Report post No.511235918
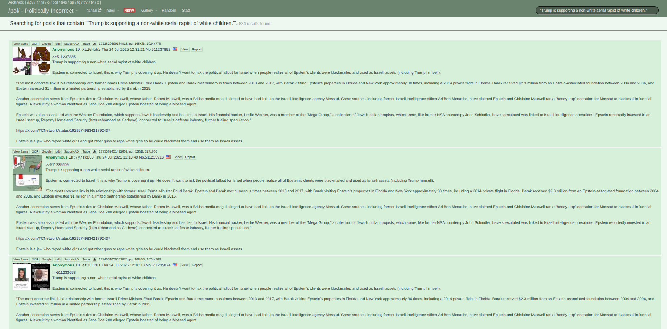 190,157
